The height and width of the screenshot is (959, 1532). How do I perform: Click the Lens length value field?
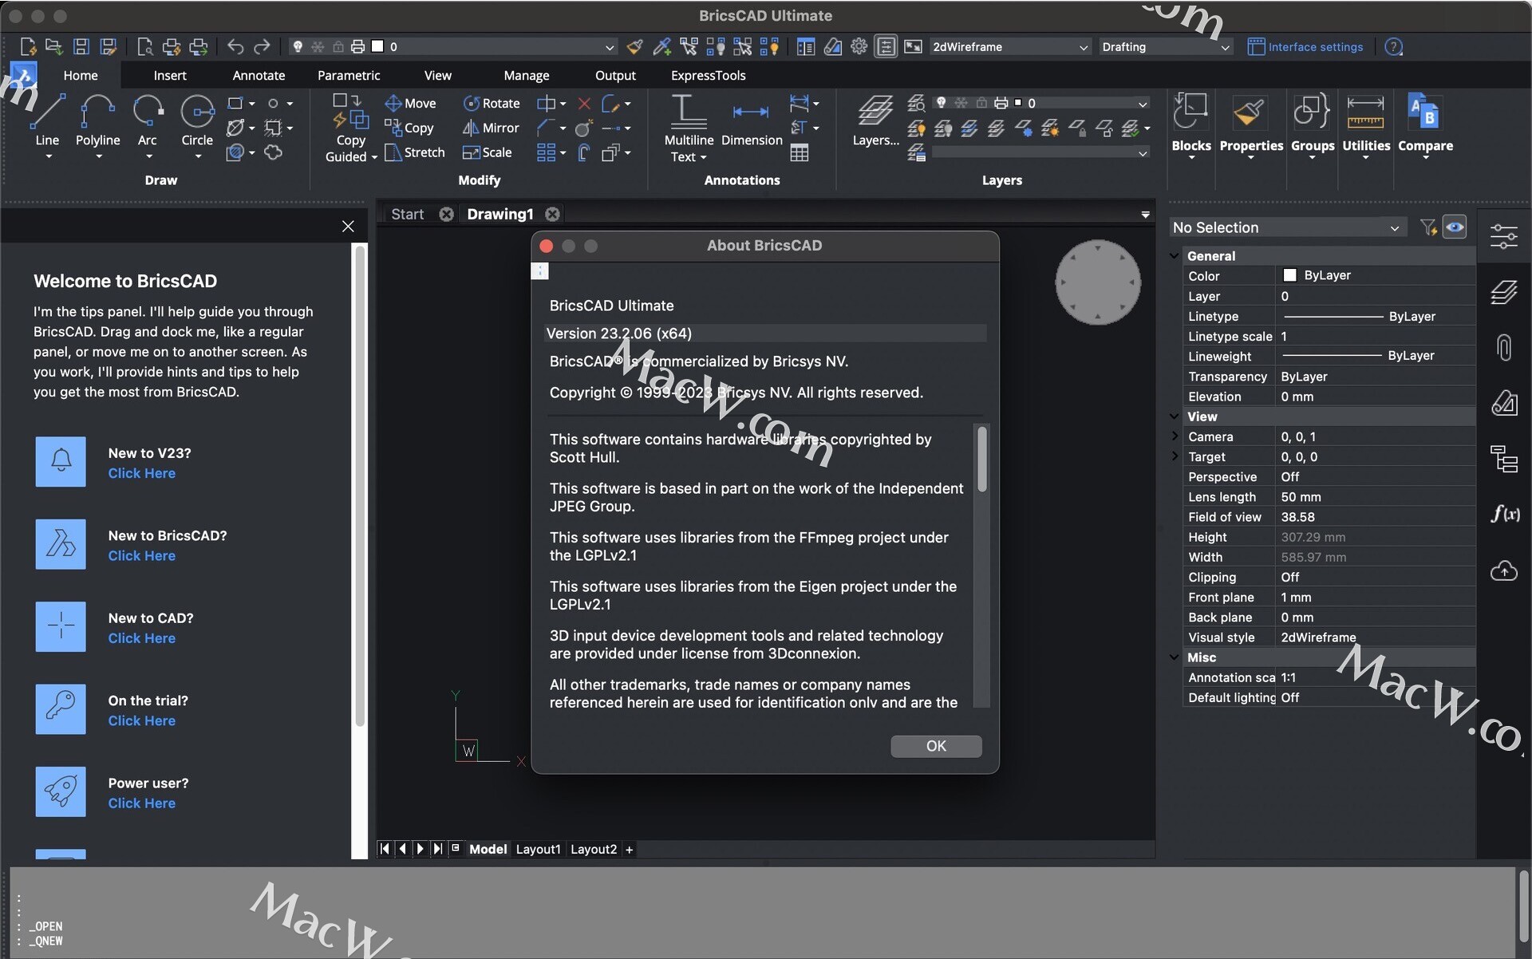[x=1376, y=497]
